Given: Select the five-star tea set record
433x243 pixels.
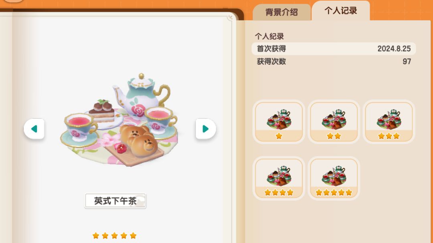Looking at the screenshot, I should pos(334,178).
